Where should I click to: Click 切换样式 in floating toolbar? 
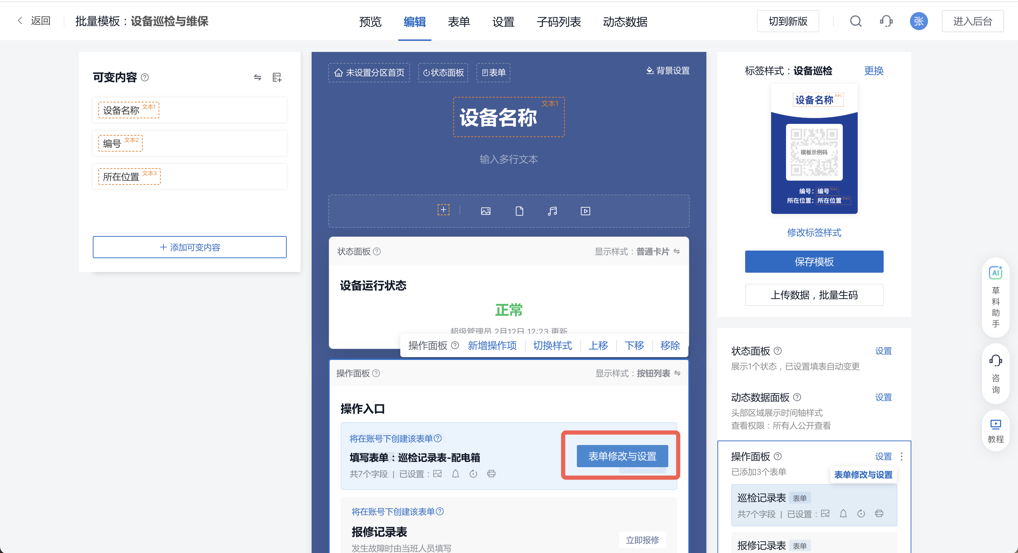(x=553, y=346)
